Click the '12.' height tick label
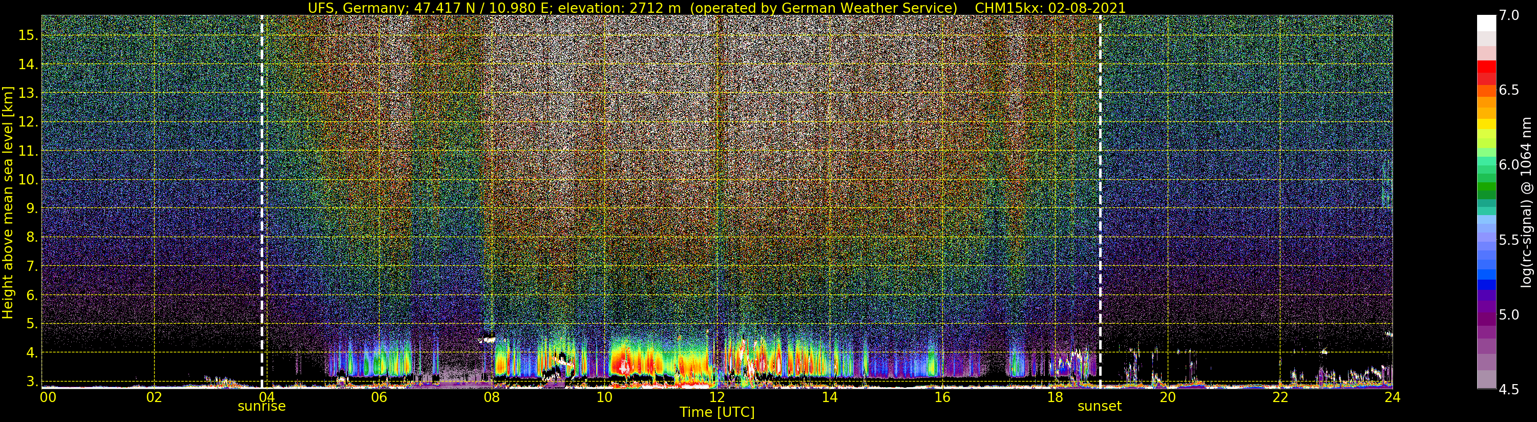 click(x=28, y=122)
